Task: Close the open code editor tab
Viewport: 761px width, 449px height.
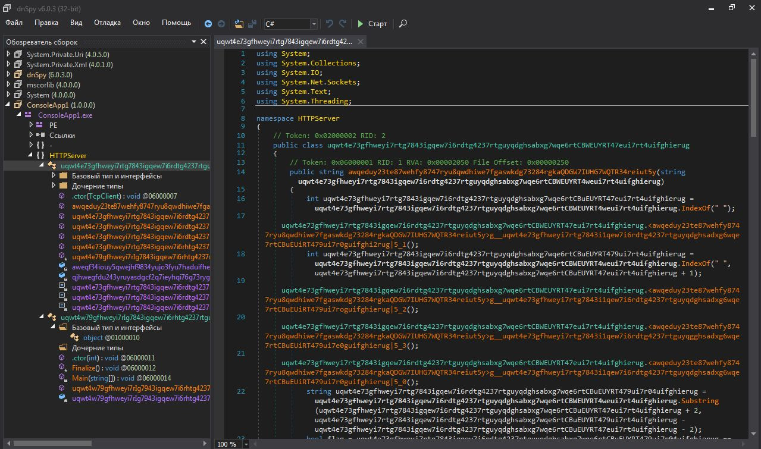Action: point(361,42)
